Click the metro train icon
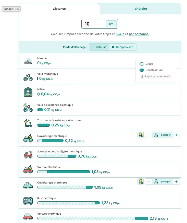The width and height of the screenshot is (187, 223). pos(28,92)
